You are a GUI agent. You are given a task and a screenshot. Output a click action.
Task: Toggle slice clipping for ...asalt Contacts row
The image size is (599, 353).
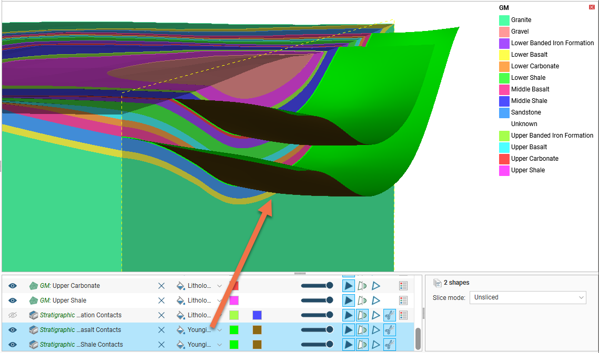pos(389,330)
